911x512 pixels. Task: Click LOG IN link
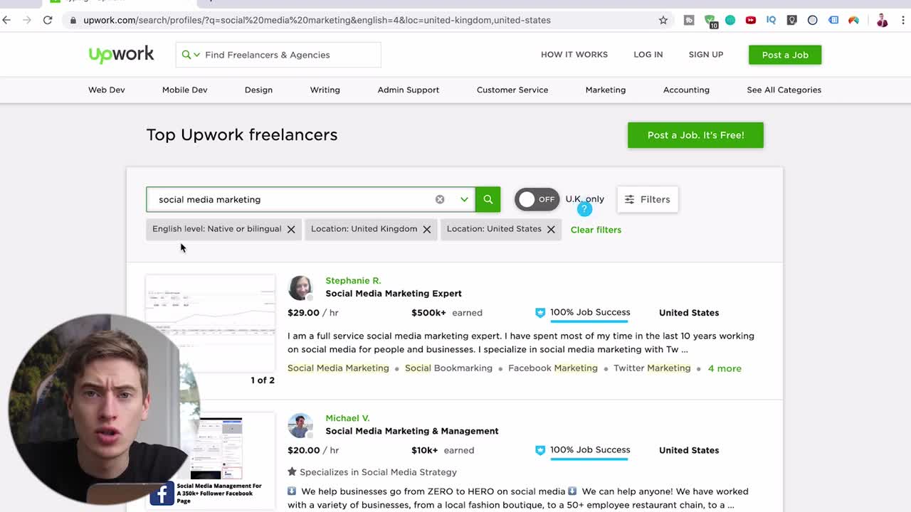[x=648, y=55]
